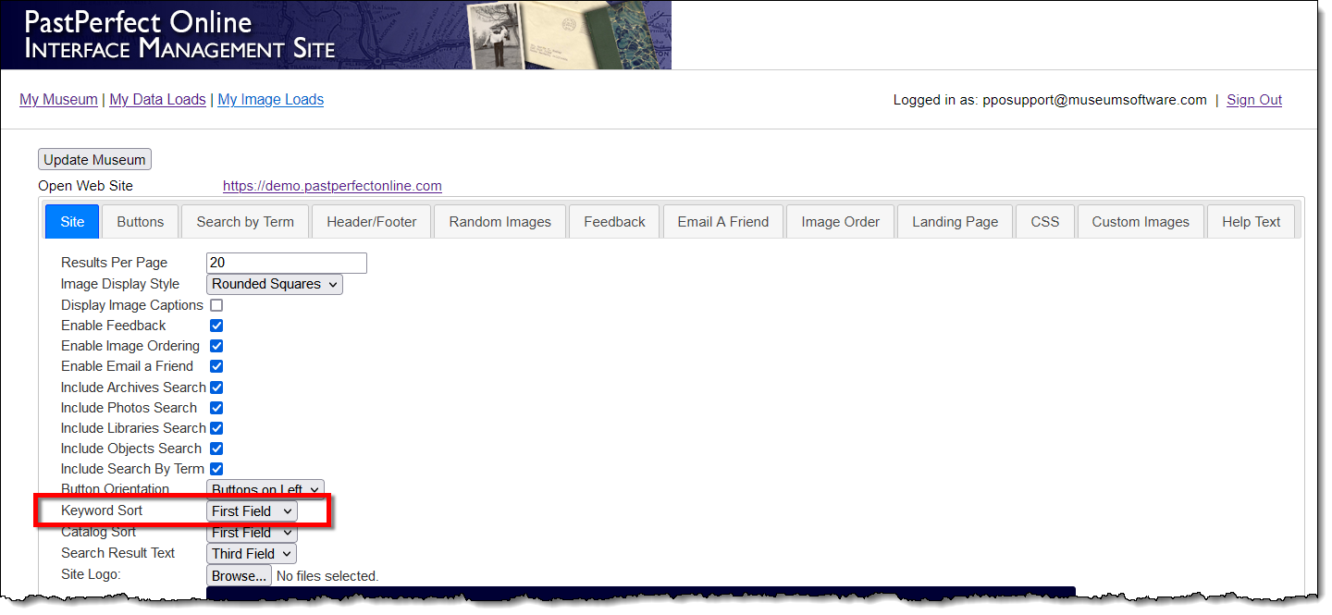Switch to the Buttons tab

coord(141,222)
